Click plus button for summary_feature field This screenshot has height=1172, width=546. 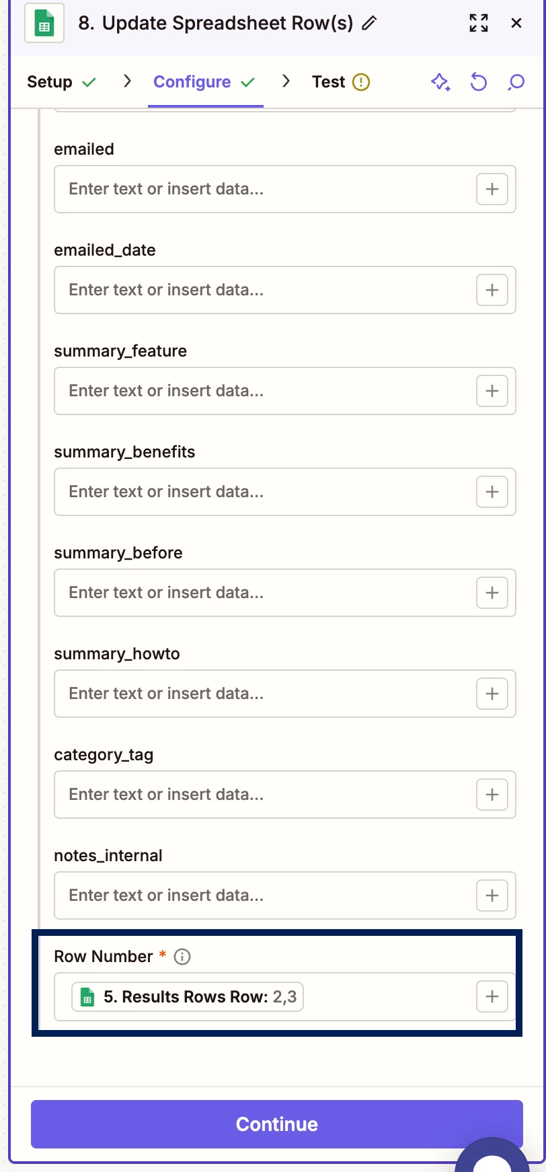492,391
